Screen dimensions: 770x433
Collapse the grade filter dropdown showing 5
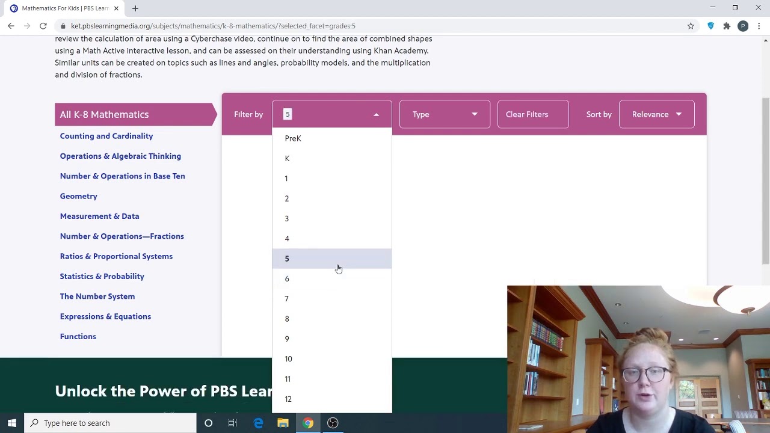tap(331, 114)
